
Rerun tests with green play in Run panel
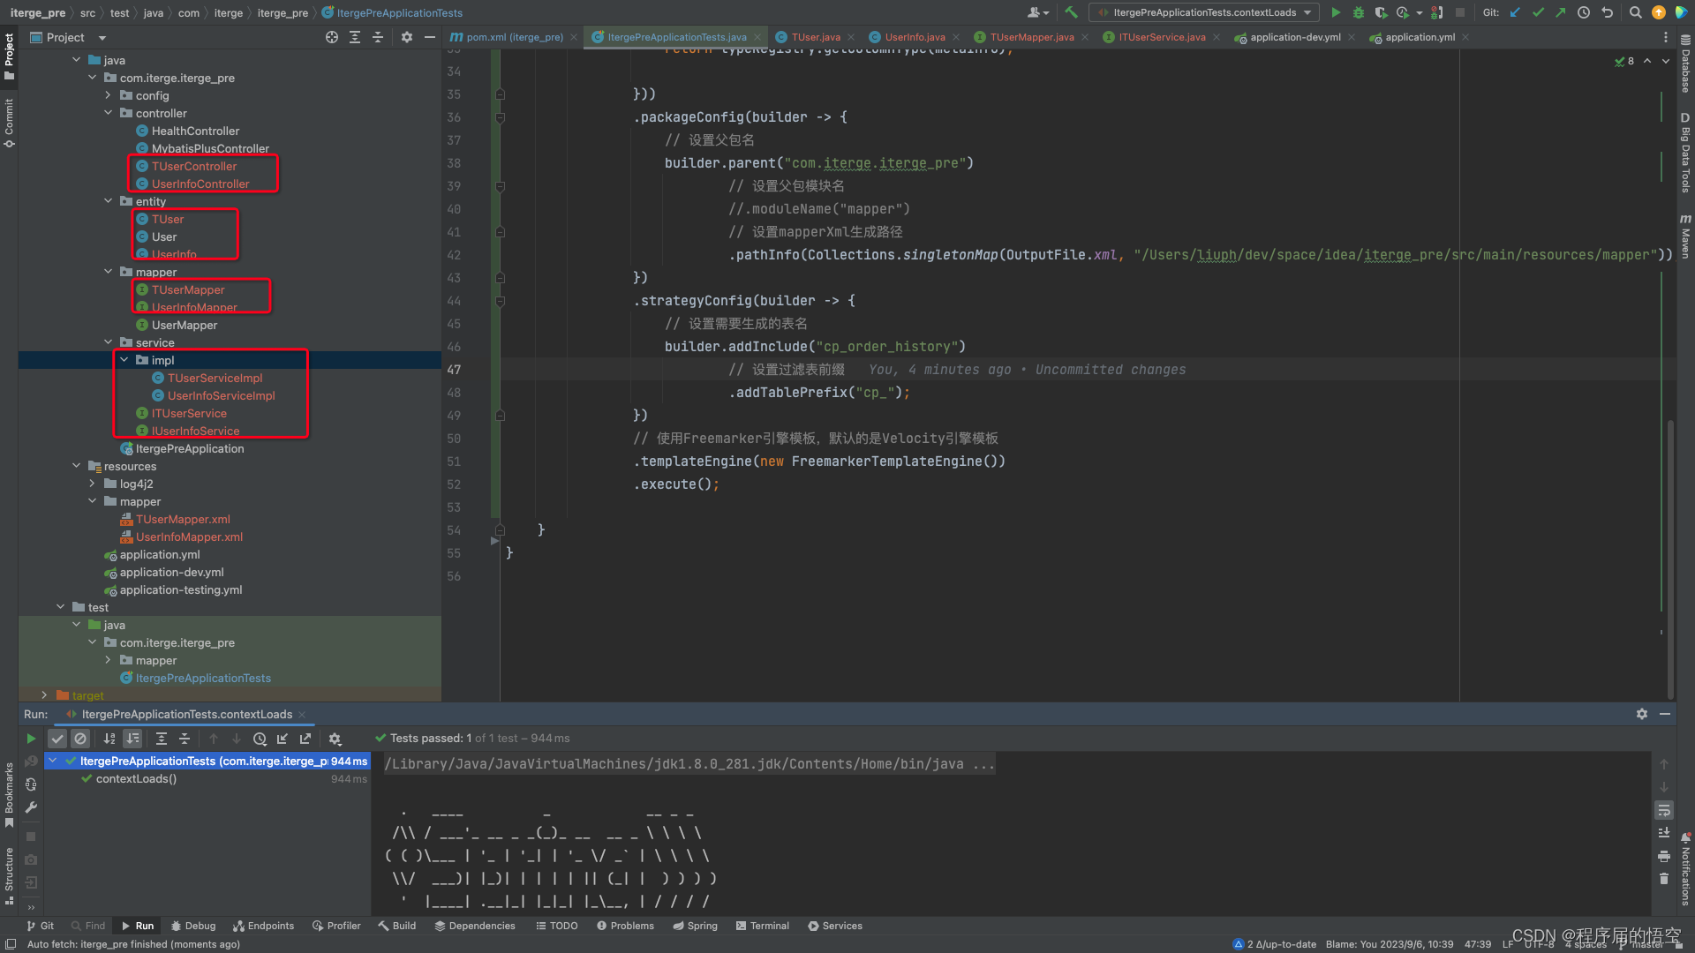[x=31, y=739]
